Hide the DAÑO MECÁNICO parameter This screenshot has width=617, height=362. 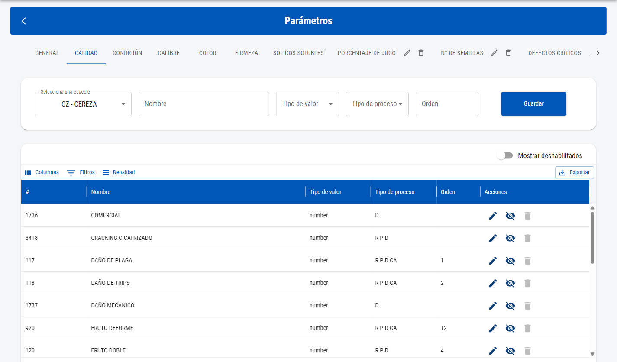pos(510,306)
